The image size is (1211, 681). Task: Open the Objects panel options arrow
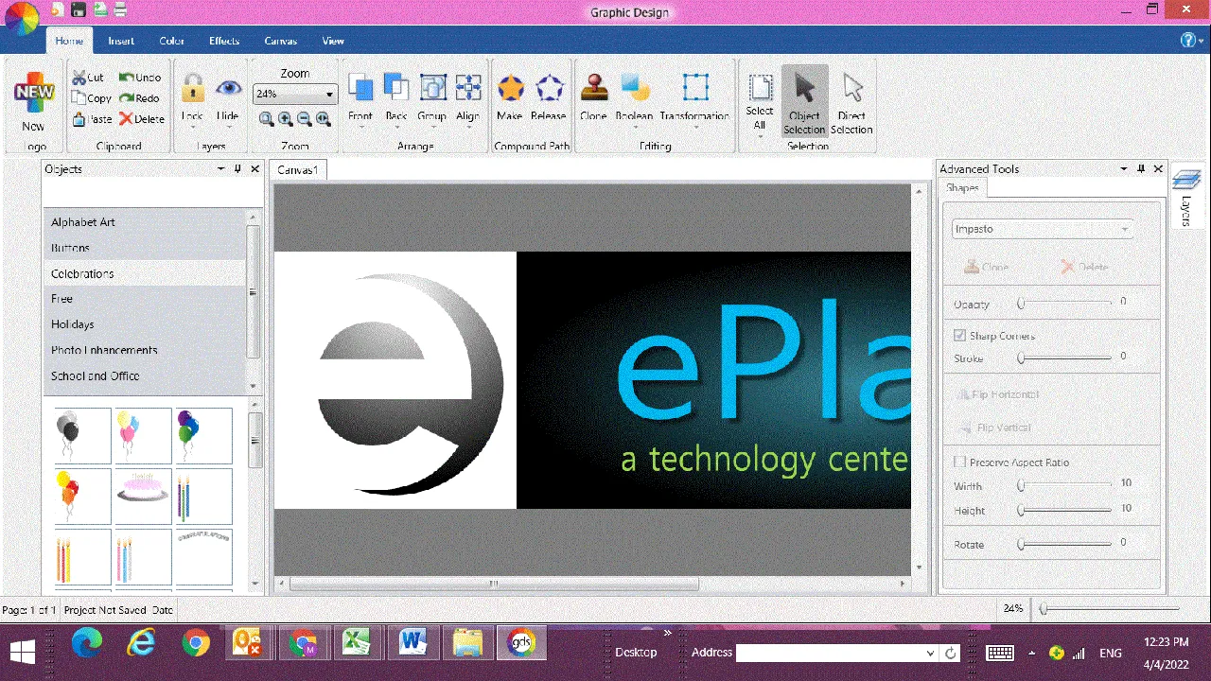click(221, 168)
